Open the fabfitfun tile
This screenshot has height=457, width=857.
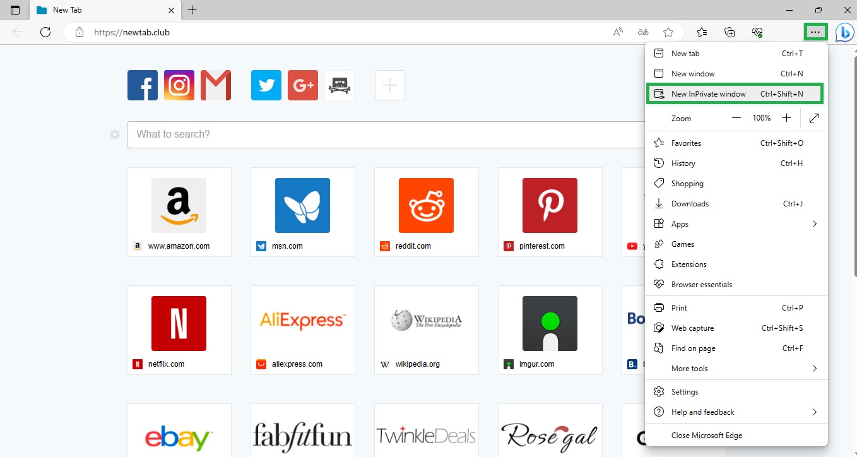tap(303, 430)
